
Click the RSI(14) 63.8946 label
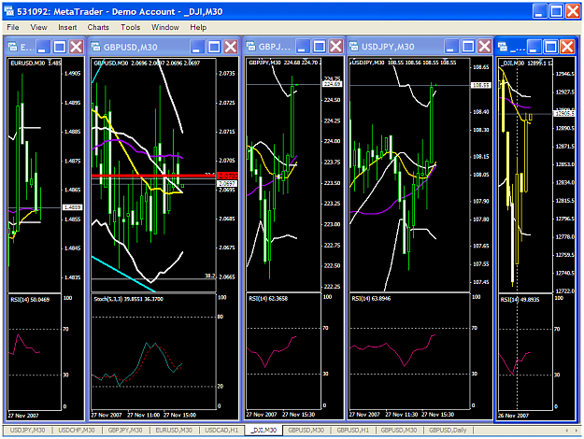[371, 299]
